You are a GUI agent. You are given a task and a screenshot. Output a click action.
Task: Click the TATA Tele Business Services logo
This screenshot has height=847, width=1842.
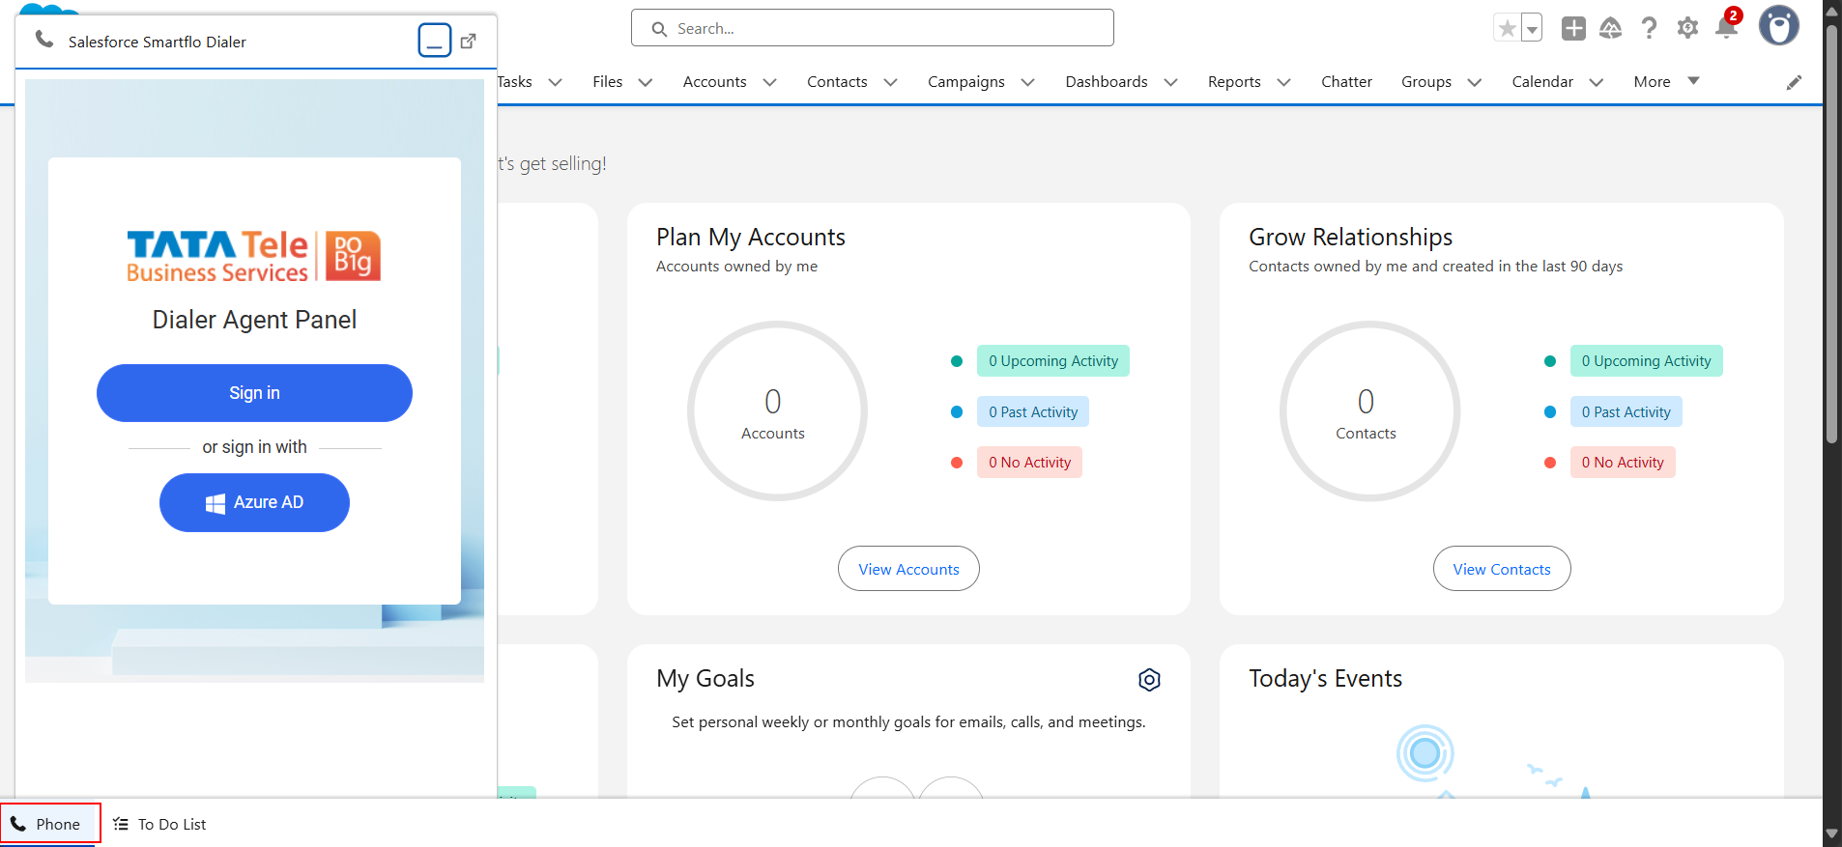coord(254,256)
